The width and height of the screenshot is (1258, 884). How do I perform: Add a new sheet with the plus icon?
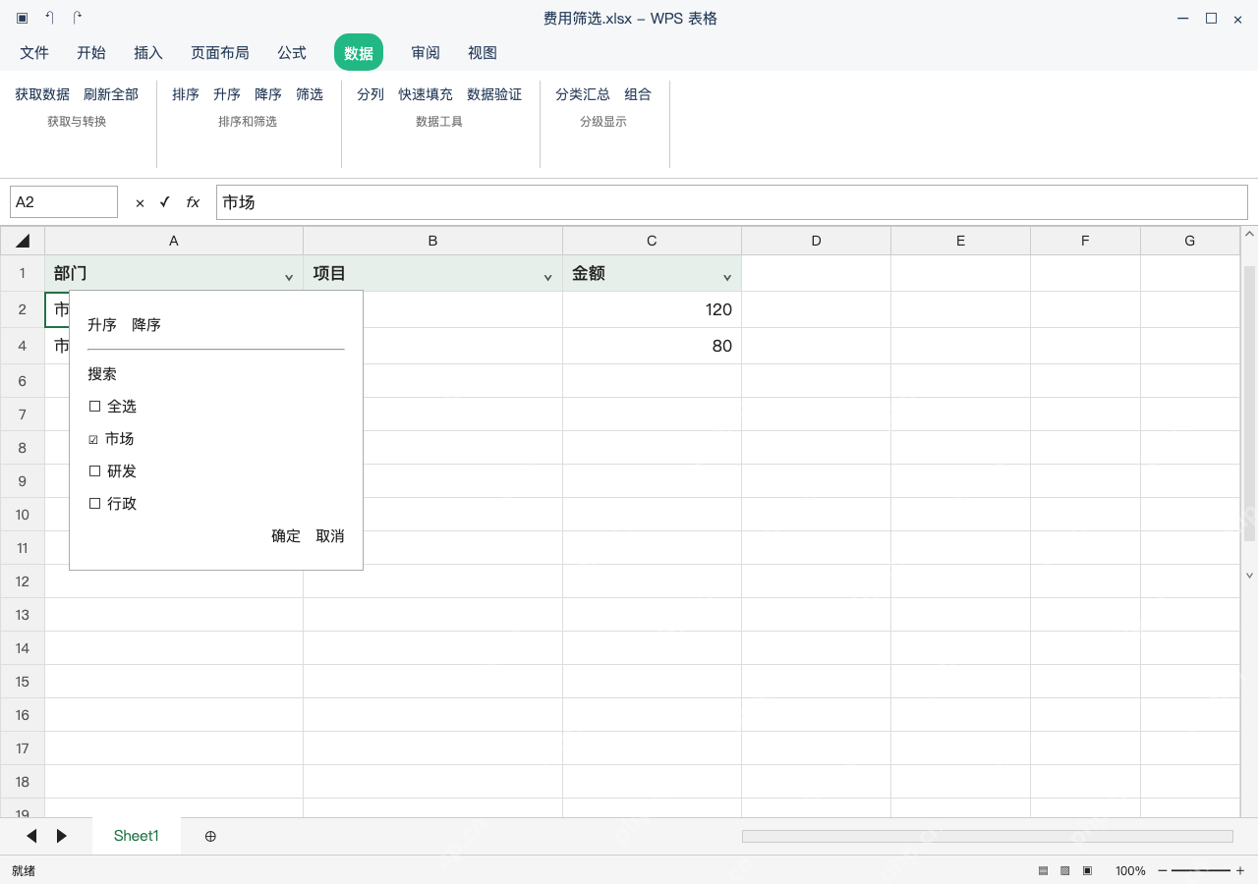210,836
